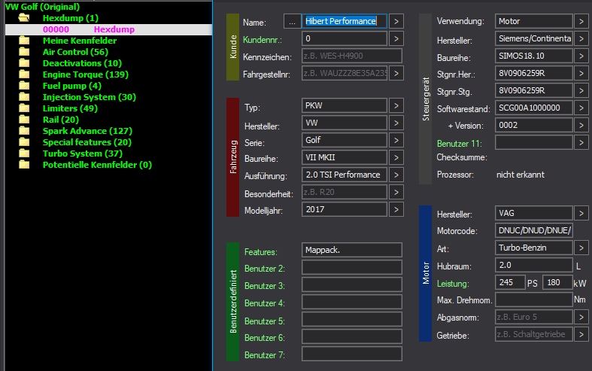Click the Fahrgestellnr. input field
This screenshot has height=371, width=592.
point(345,73)
